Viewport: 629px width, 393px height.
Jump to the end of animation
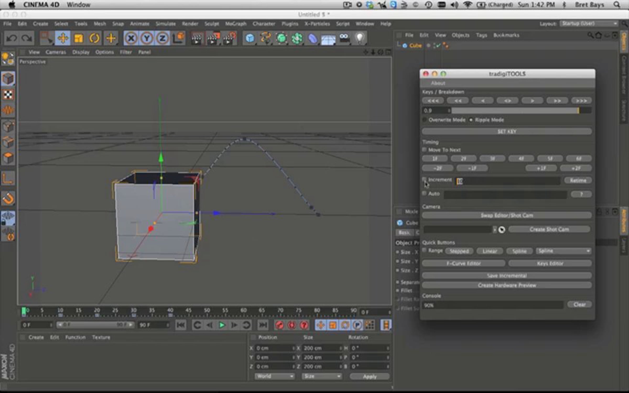pos(263,325)
